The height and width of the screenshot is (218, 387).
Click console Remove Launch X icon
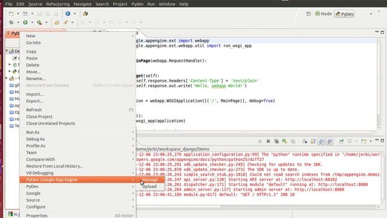point(268,141)
